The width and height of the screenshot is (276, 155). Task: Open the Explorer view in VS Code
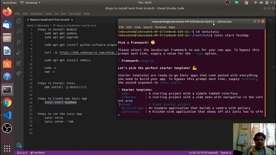[19, 21]
